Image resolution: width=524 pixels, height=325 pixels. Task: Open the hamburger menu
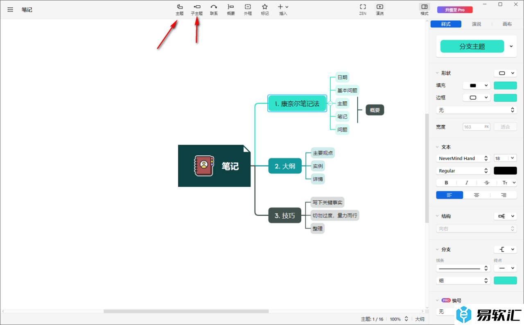pyautogui.click(x=10, y=9)
